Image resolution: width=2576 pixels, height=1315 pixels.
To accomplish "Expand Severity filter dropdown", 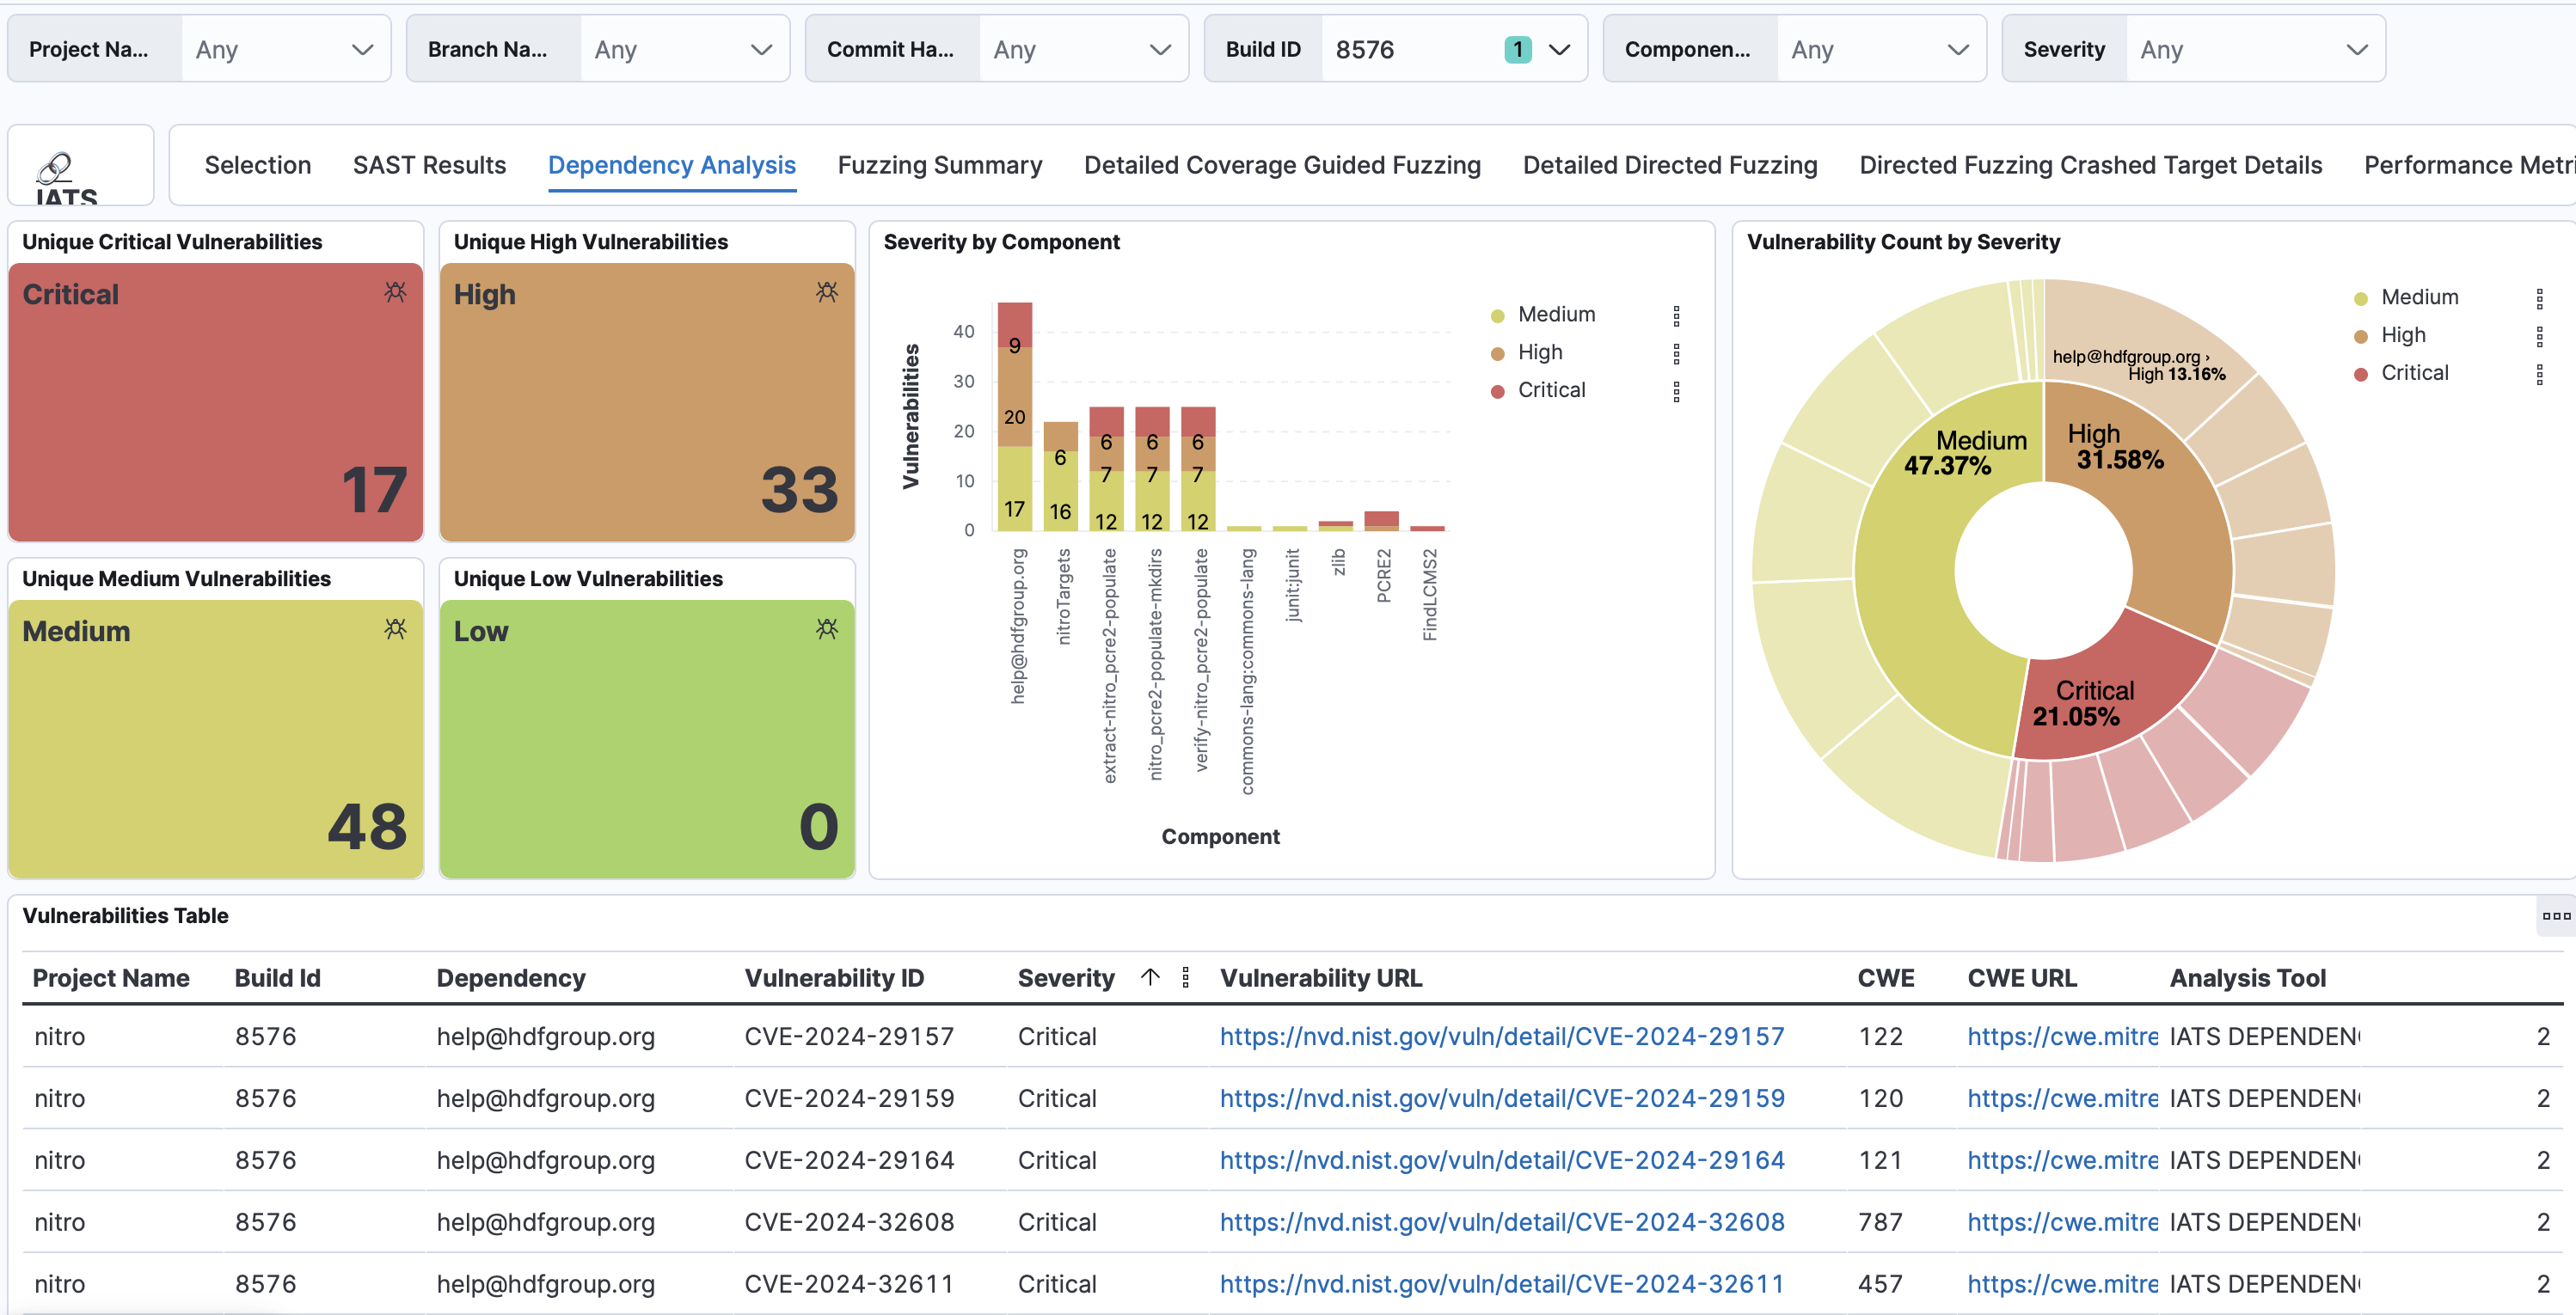I will pyautogui.click(x=2358, y=49).
